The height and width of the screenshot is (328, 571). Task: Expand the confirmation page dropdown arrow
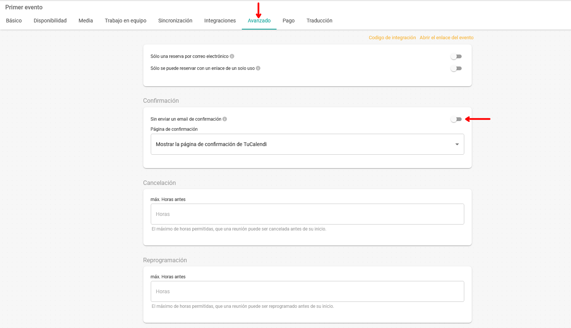click(457, 145)
